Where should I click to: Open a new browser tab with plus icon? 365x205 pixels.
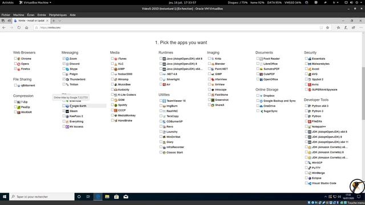click(54, 20)
